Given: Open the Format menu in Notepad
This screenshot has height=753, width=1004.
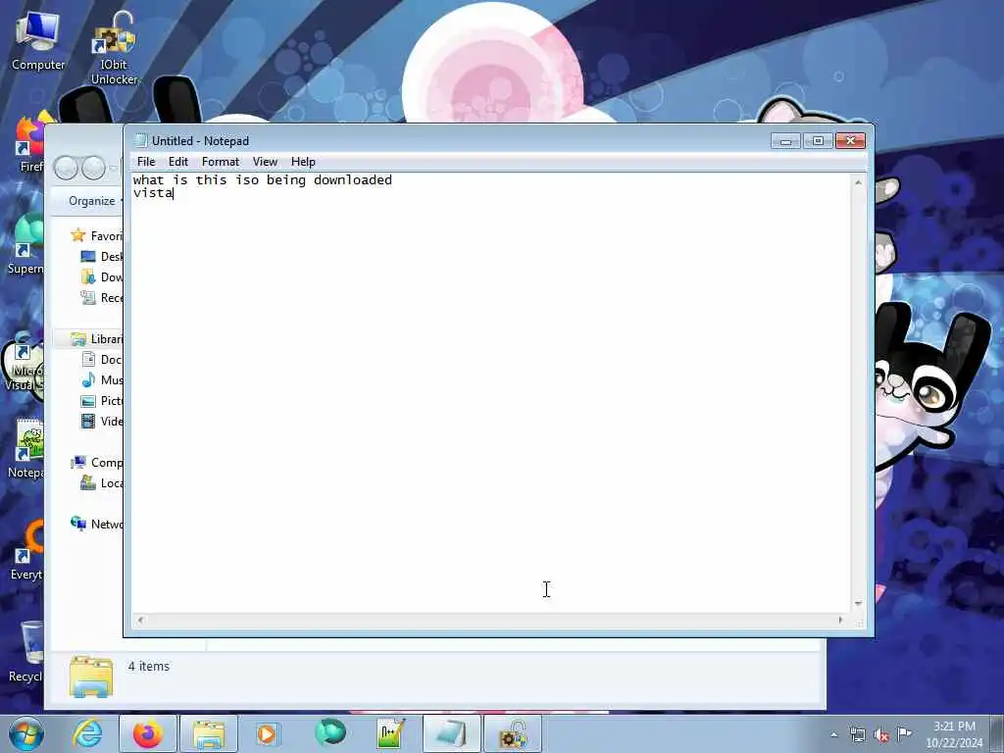Looking at the screenshot, I should (x=221, y=162).
